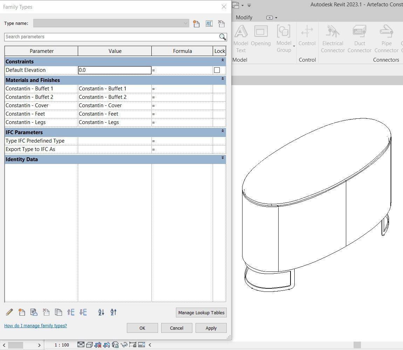Click Reveal Constraints icon in view bar
Viewport: 403px width, 350px height.
coord(132,345)
